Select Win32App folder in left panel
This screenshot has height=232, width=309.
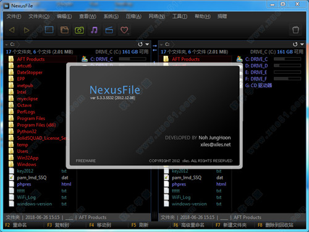coord(28,158)
